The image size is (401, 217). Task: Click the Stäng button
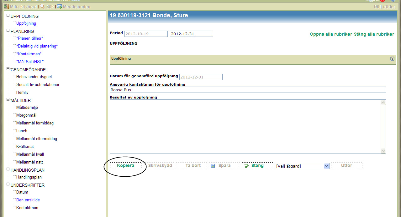coord(257,166)
